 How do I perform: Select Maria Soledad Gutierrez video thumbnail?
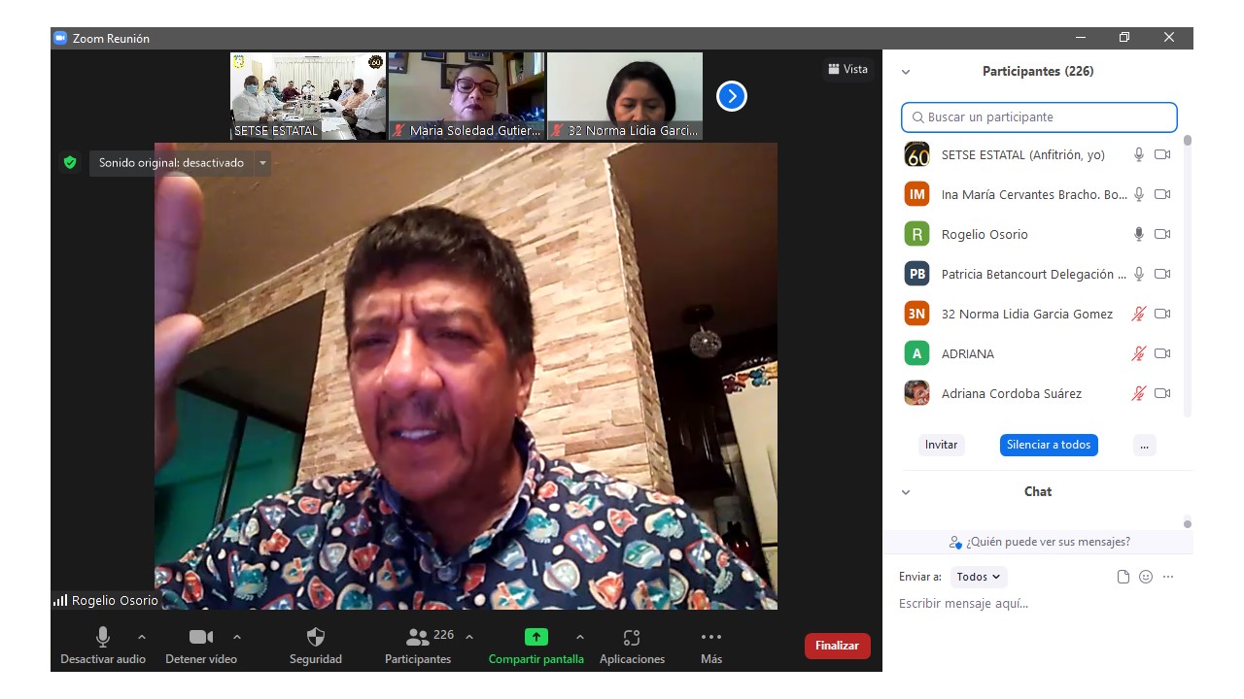[466, 96]
